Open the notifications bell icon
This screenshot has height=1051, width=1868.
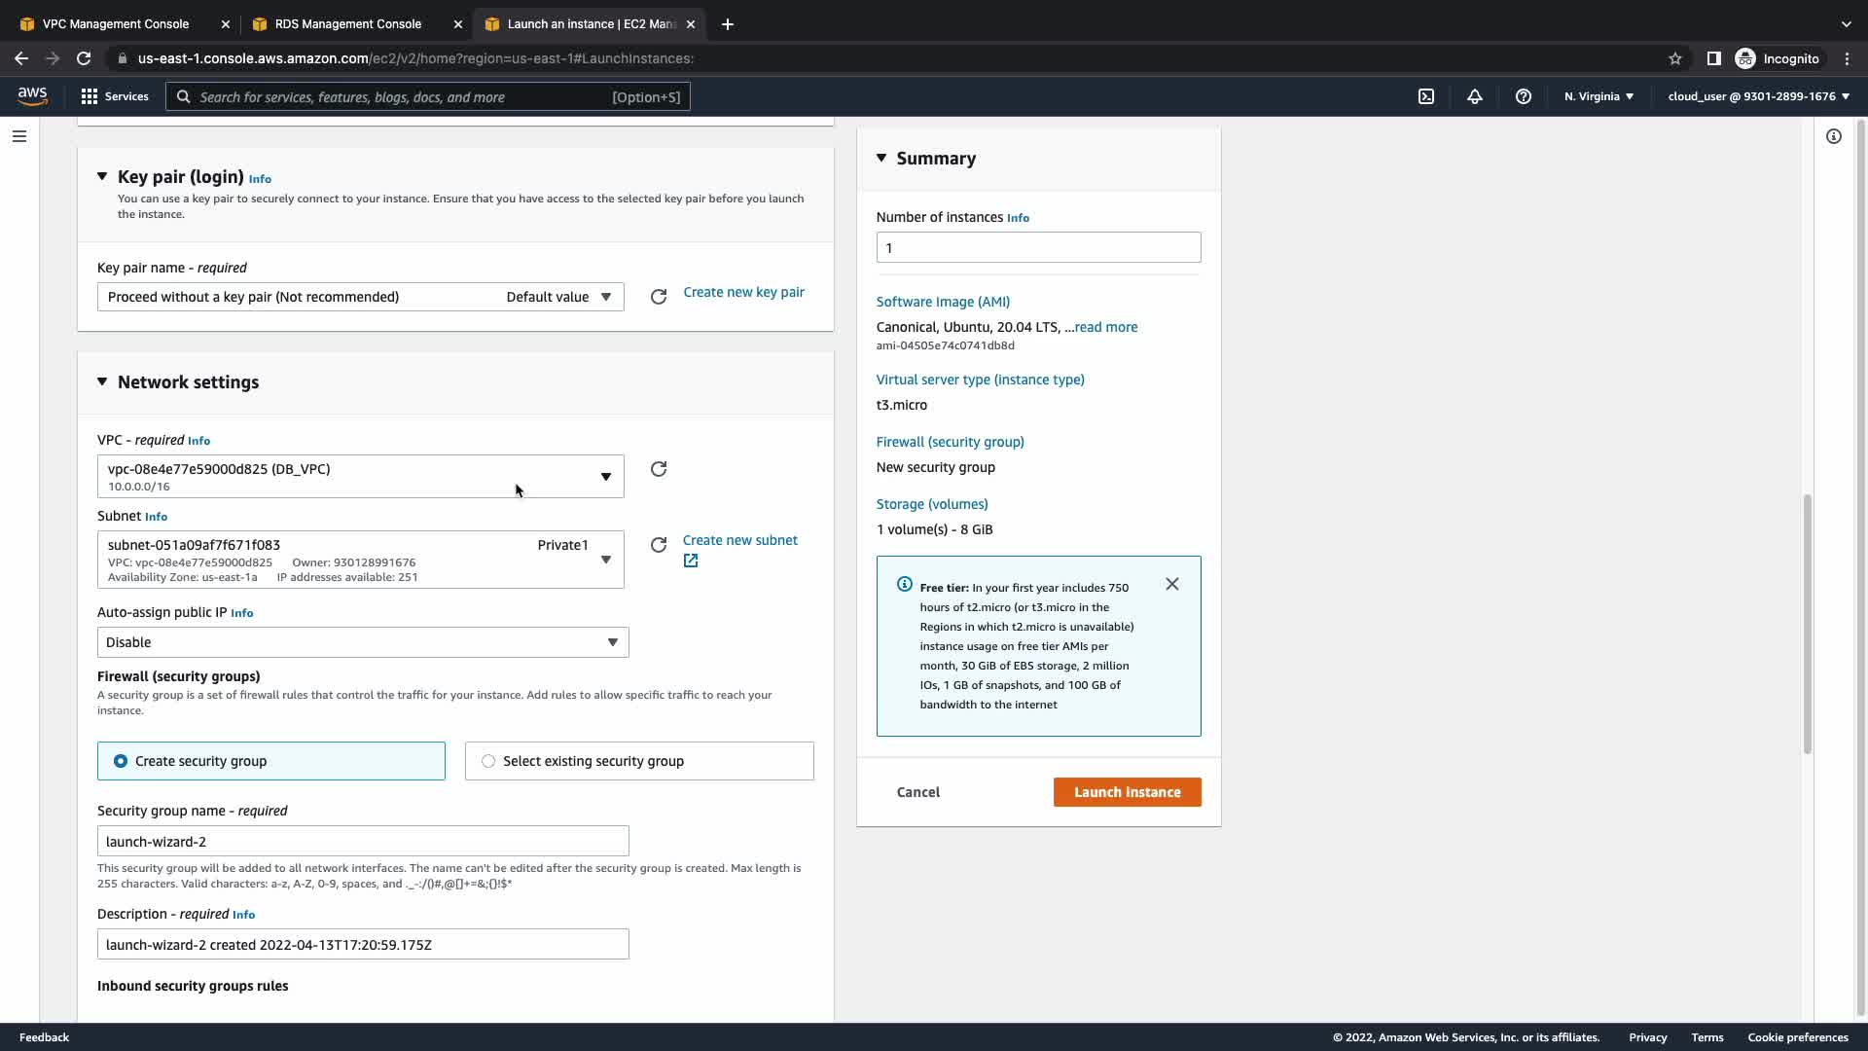1475,96
